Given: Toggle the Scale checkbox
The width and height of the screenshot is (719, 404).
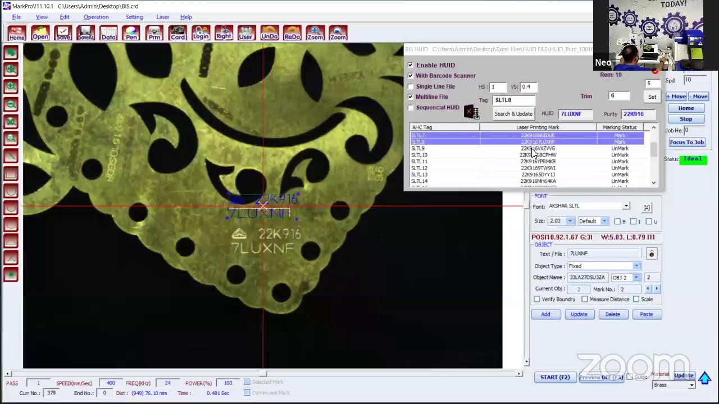Looking at the screenshot, I should pyautogui.click(x=636, y=299).
